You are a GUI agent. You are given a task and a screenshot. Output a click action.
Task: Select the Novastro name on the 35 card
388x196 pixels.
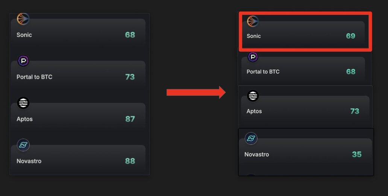(x=257, y=154)
